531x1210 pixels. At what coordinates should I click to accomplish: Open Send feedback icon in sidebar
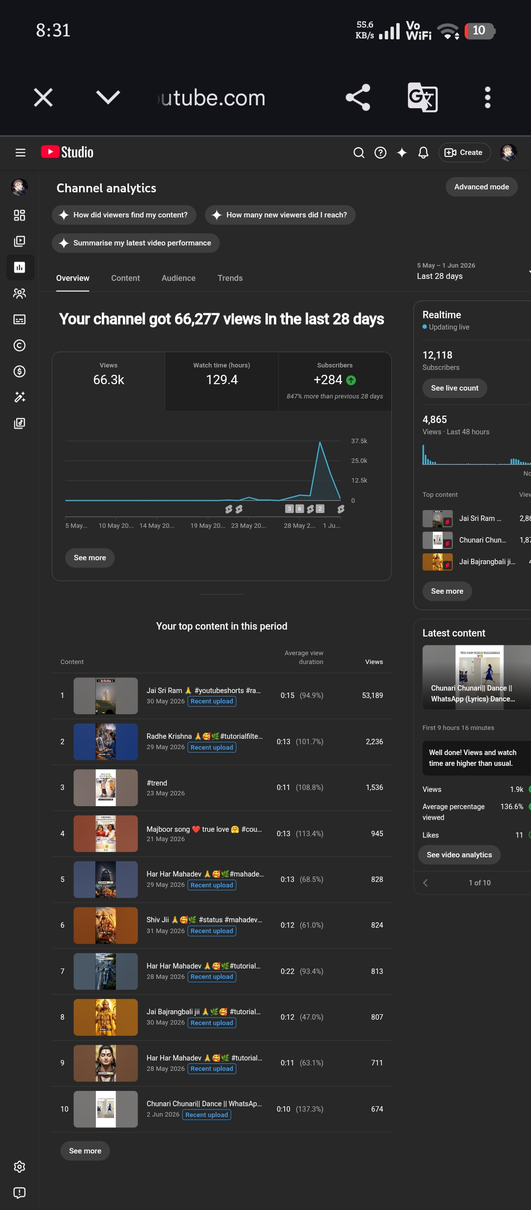point(20,1193)
